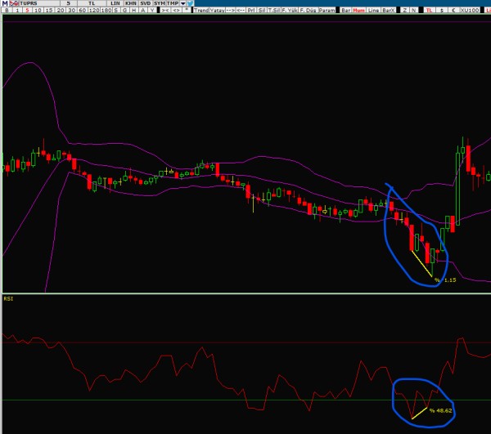Select the Trend line drawing tool
Viewport: 491px width, 434px height.
[x=201, y=11]
